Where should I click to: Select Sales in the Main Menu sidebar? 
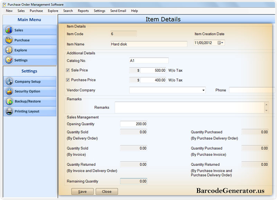(30, 30)
